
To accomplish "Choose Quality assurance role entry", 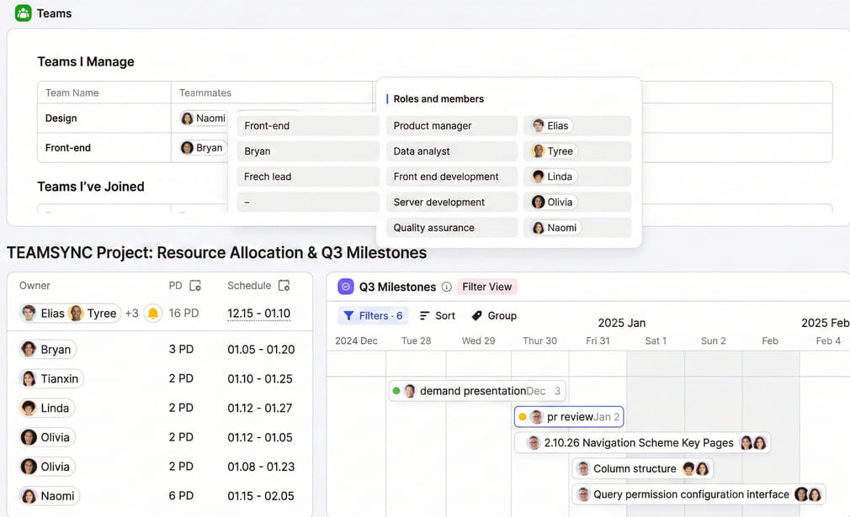I will 451,228.
